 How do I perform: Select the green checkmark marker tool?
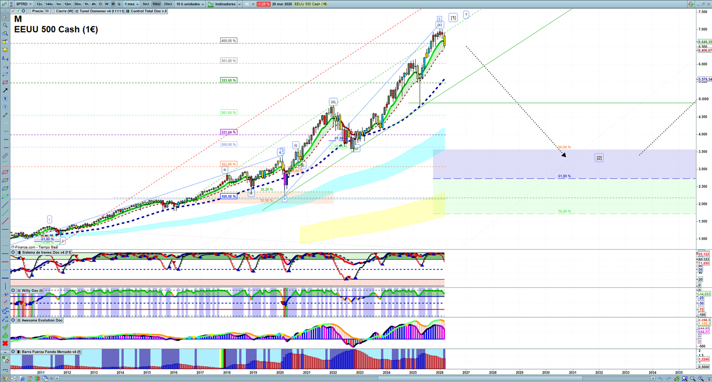pyautogui.click(x=5, y=327)
